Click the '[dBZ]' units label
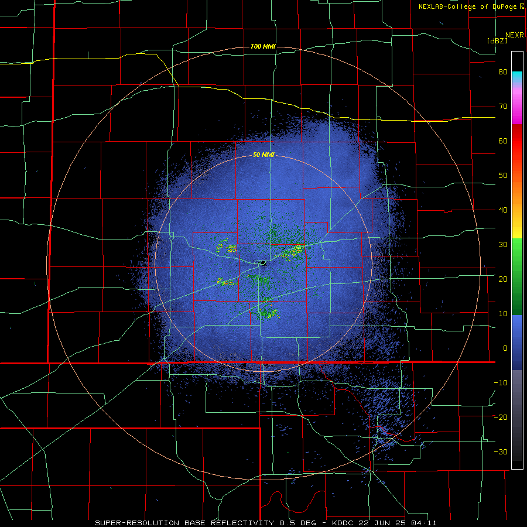527x527 pixels. coord(498,40)
